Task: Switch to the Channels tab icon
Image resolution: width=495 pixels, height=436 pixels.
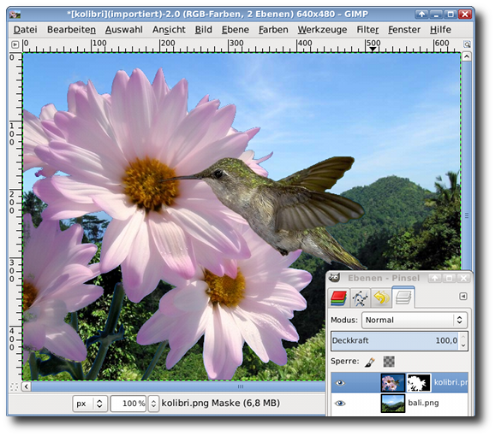Action: 339,298
